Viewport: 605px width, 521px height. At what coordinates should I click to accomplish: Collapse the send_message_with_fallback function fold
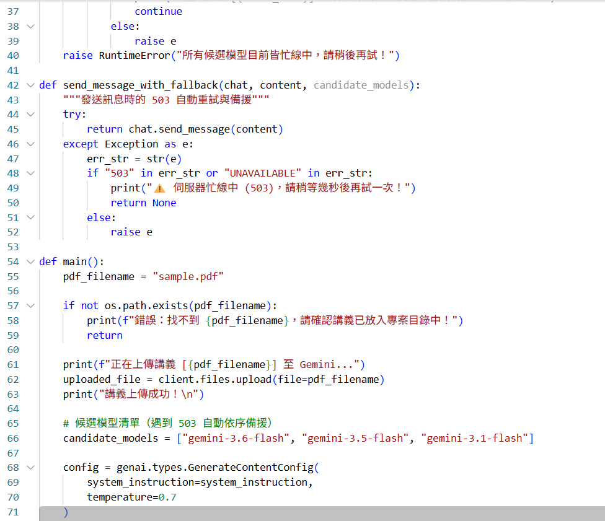pyautogui.click(x=30, y=85)
